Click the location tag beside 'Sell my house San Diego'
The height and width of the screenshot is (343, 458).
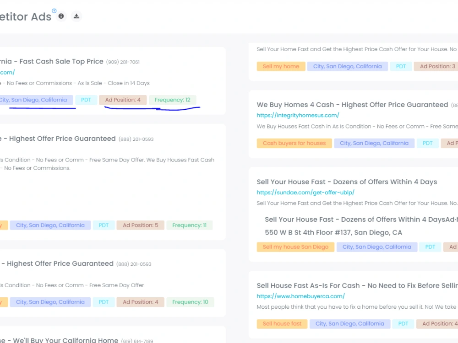pyautogui.click(x=376, y=247)
